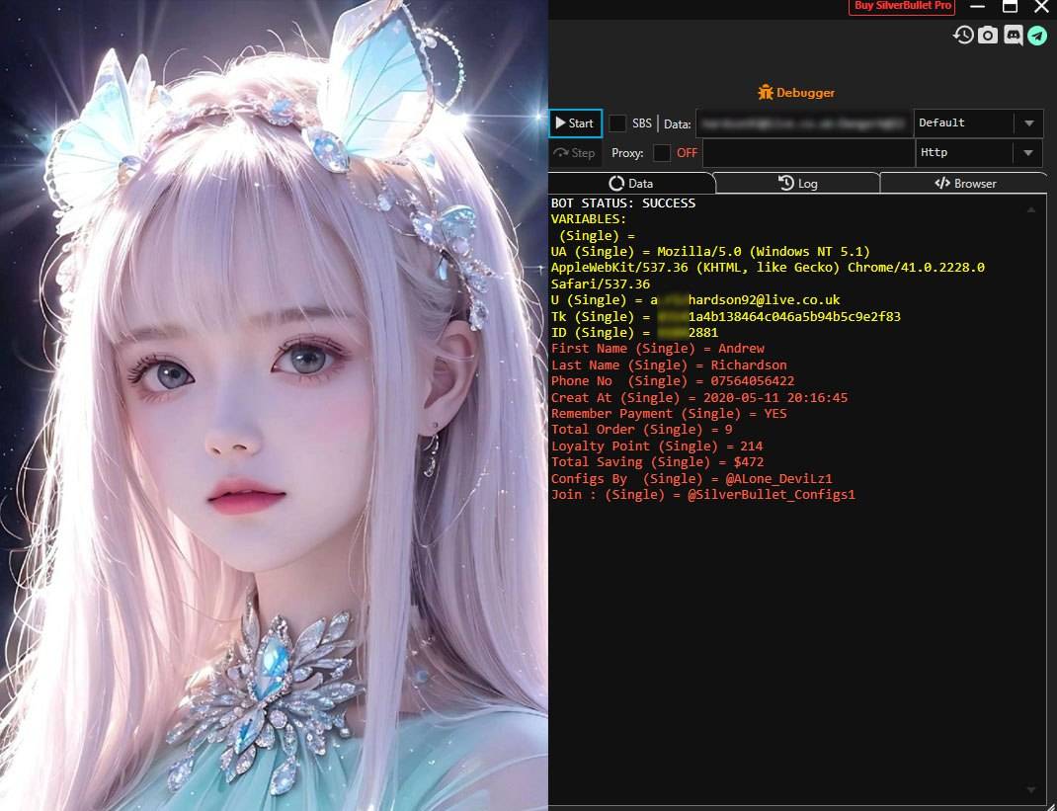Image resolution: width=1057 pixels, height=811 pixels.
Task: Click the red OFF proxy label
Action: 687,153
